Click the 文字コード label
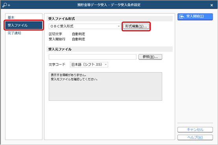The image size is (218, 145). click(57, 65)
